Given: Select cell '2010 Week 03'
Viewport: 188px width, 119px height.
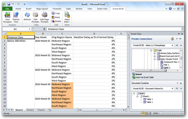Looking at the screenshot, I should (43, 70).
